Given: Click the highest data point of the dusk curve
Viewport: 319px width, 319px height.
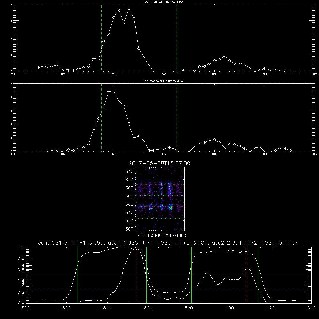Looking at the screenshot, I should (x=109, y=92).
